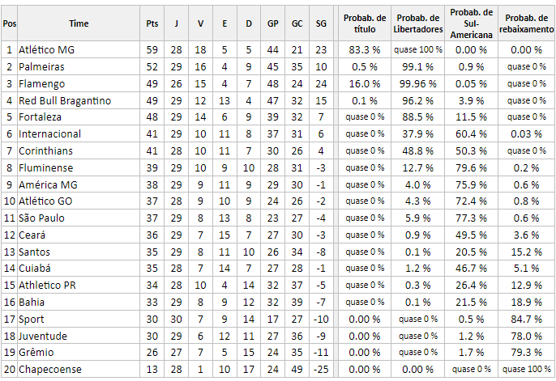The image size is (556, 381).
Task: Click the Corinthians team name
Action: click(x=45, y=151)
